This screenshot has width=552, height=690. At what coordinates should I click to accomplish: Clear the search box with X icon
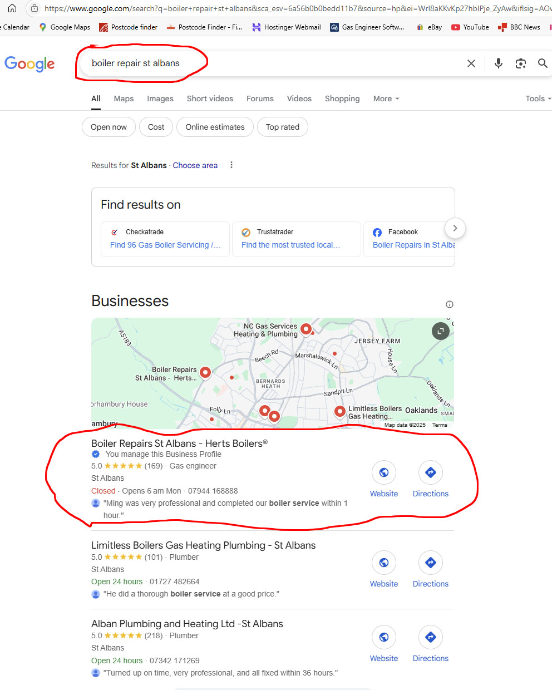pos(471,63)
